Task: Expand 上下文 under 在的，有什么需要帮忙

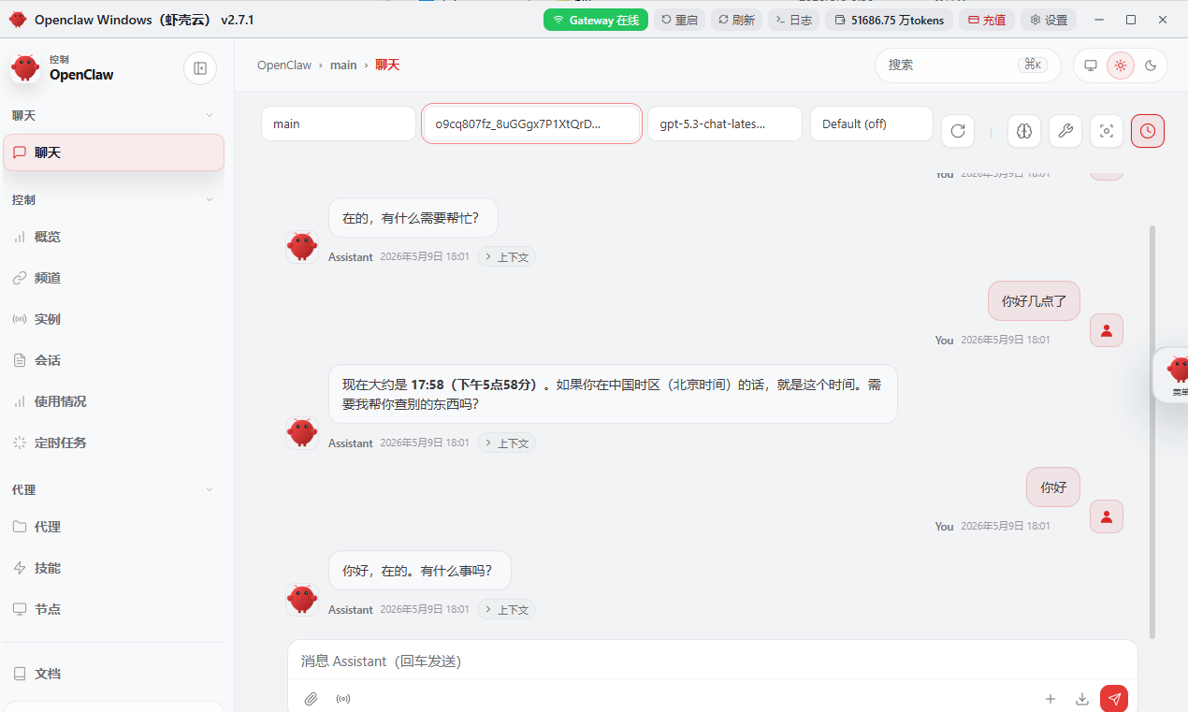Action: click(506, 256)
